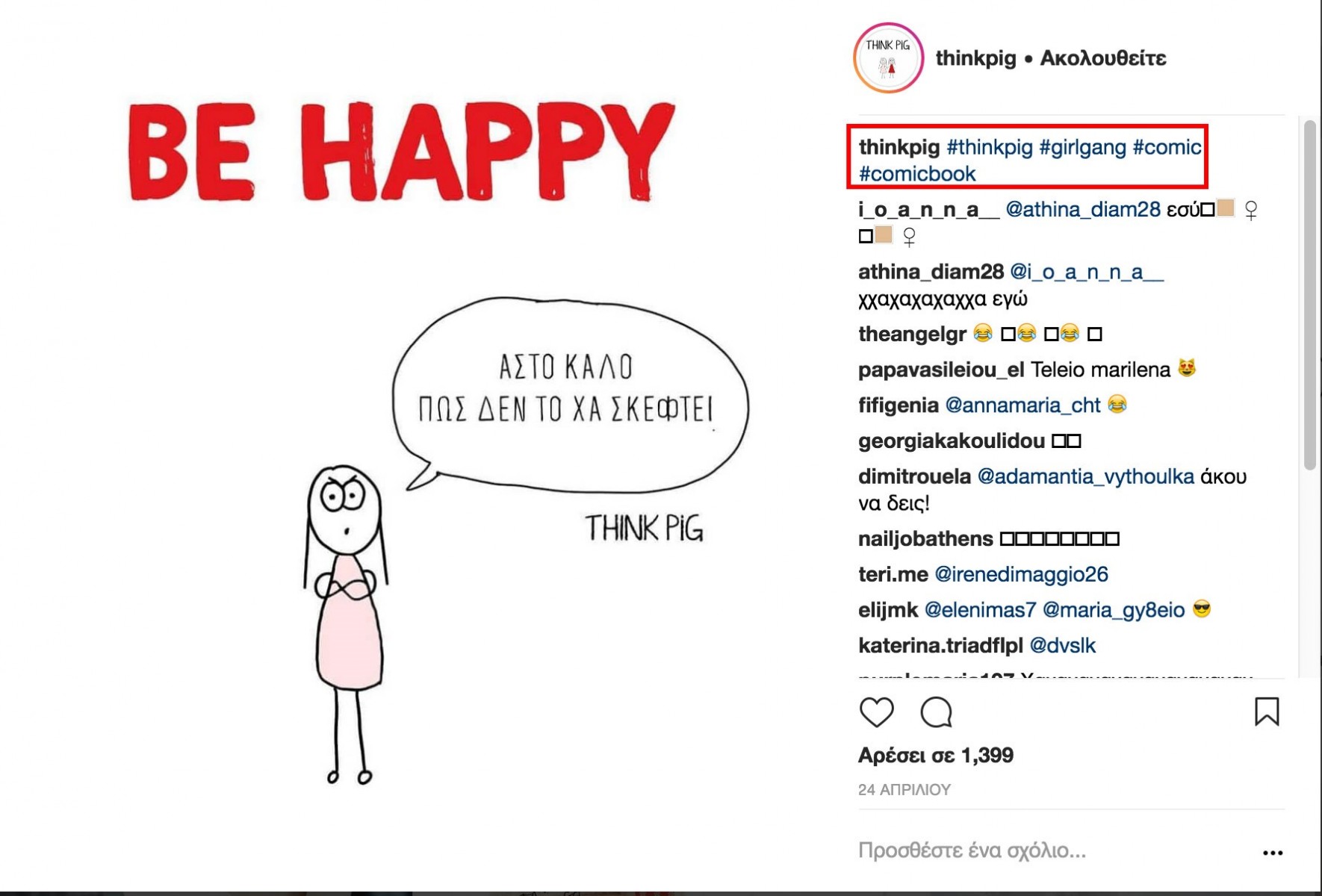Open the #thinkpig hashtag
This screenshot has height=896, width=1322.
tap(990, 147)
